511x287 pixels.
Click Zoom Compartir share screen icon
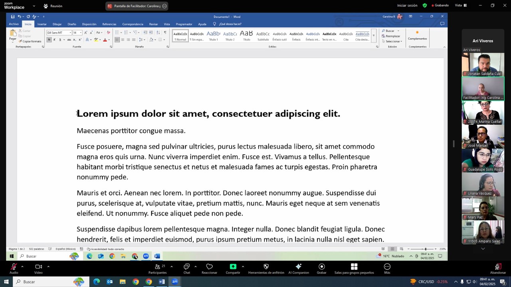pos(233,268)
